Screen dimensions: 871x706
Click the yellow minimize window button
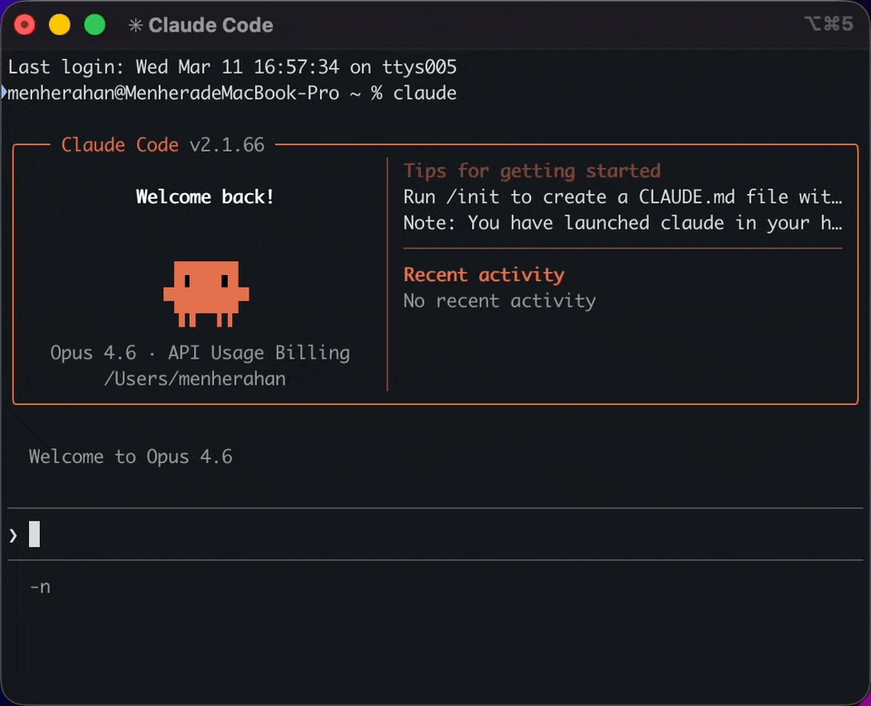pos(60,25)
